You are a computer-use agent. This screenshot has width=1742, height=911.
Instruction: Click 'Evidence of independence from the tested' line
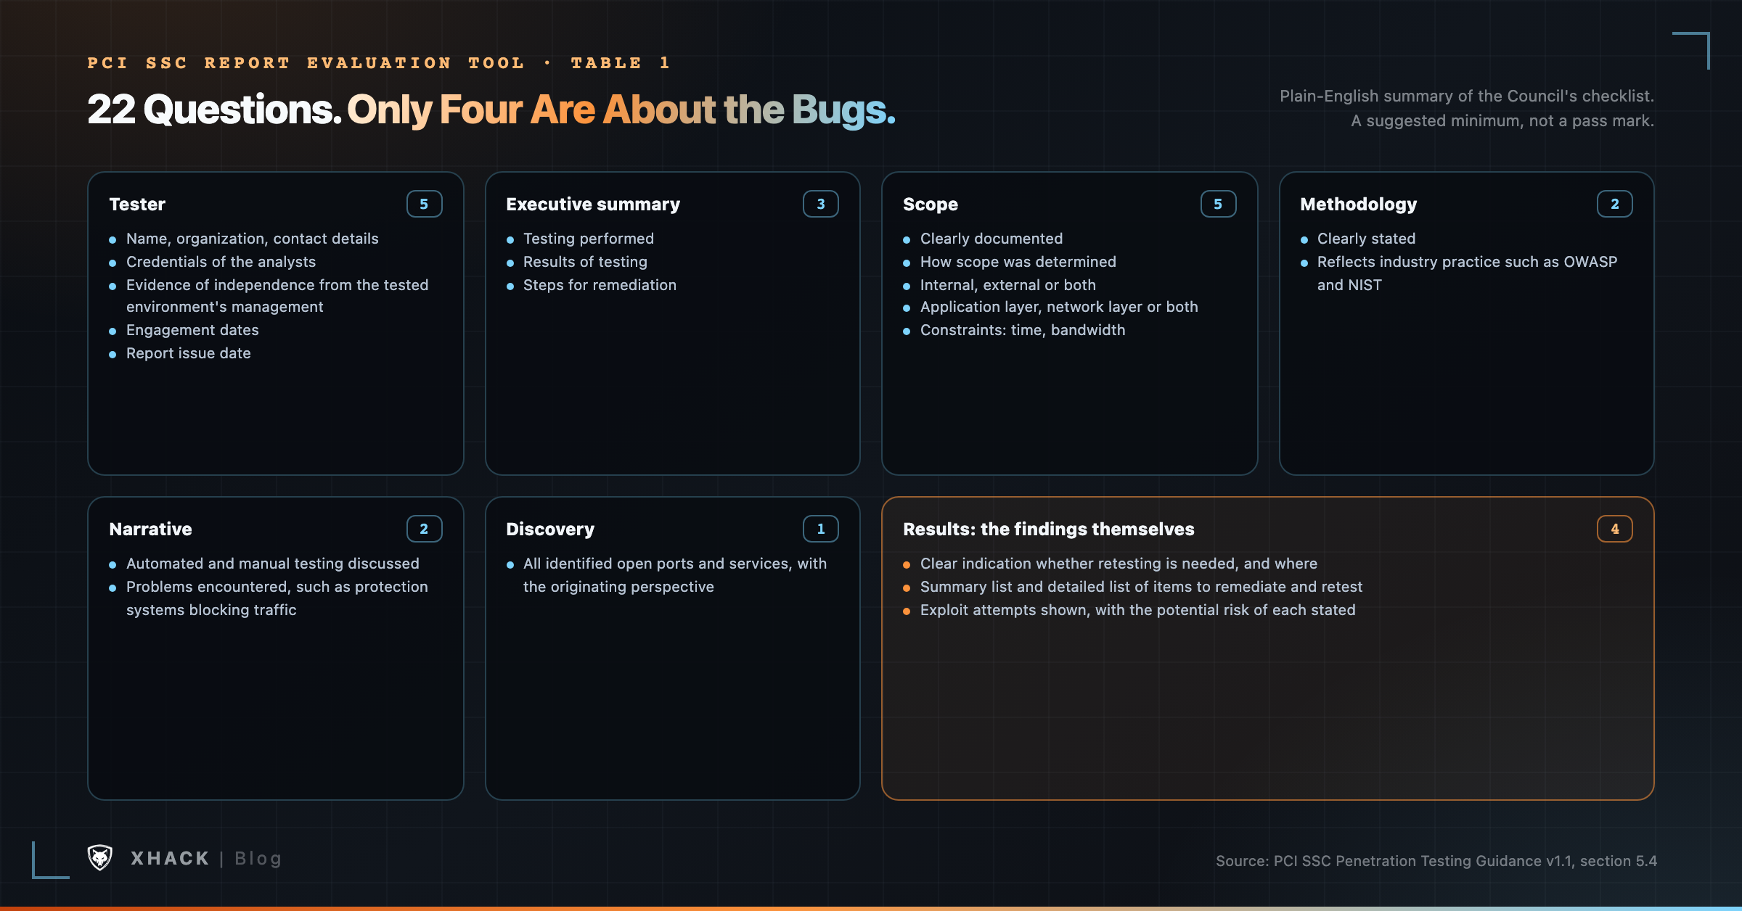277,285
